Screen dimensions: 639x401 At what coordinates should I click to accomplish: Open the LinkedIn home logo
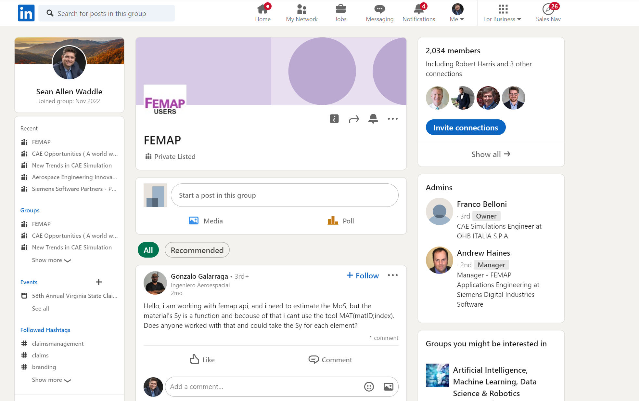point(26,13)
